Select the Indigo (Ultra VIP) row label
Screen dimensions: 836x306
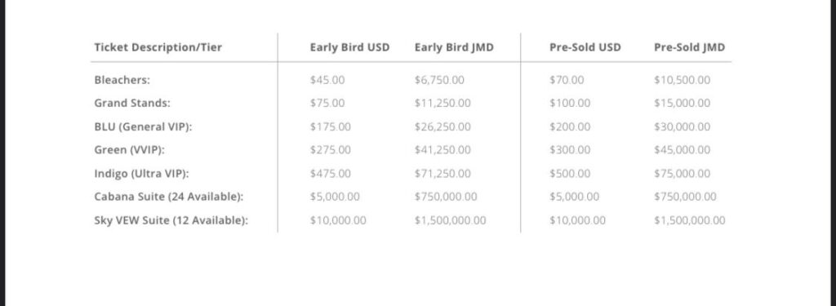click(x=142, y=173)
